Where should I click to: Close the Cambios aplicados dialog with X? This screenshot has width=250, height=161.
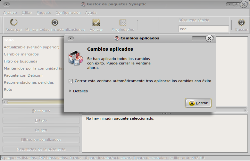point(209,38)
